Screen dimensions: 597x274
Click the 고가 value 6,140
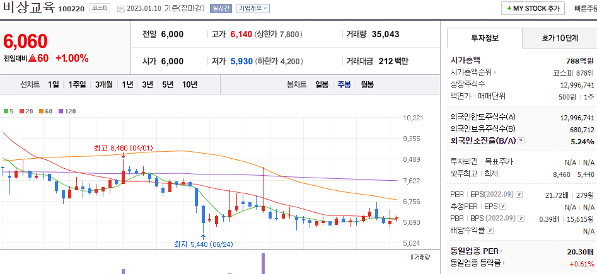[241, 34]
